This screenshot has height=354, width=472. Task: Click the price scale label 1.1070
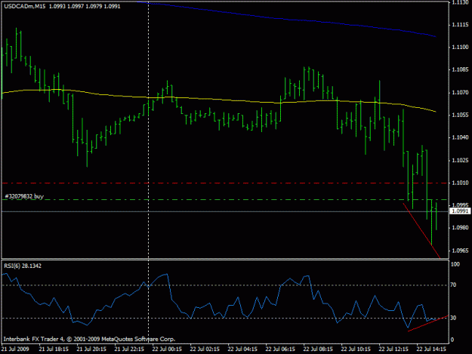click(460, 92)
